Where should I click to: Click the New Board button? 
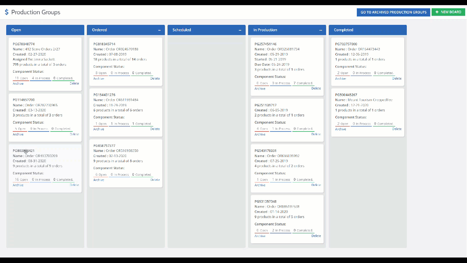coord(448,12)
